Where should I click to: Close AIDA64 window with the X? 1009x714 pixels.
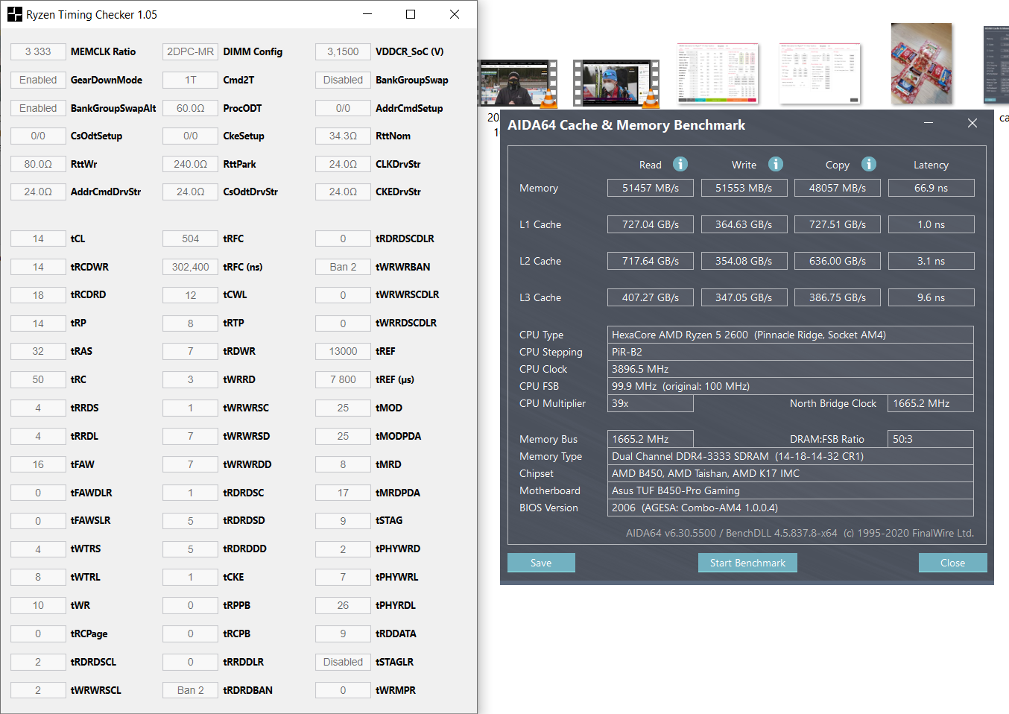[972, 123]
